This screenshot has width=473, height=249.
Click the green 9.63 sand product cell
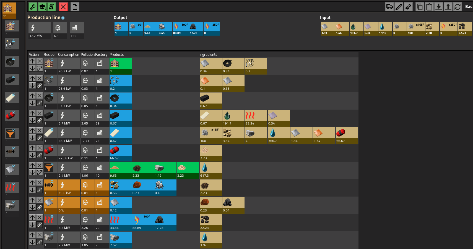click(121, 170)
